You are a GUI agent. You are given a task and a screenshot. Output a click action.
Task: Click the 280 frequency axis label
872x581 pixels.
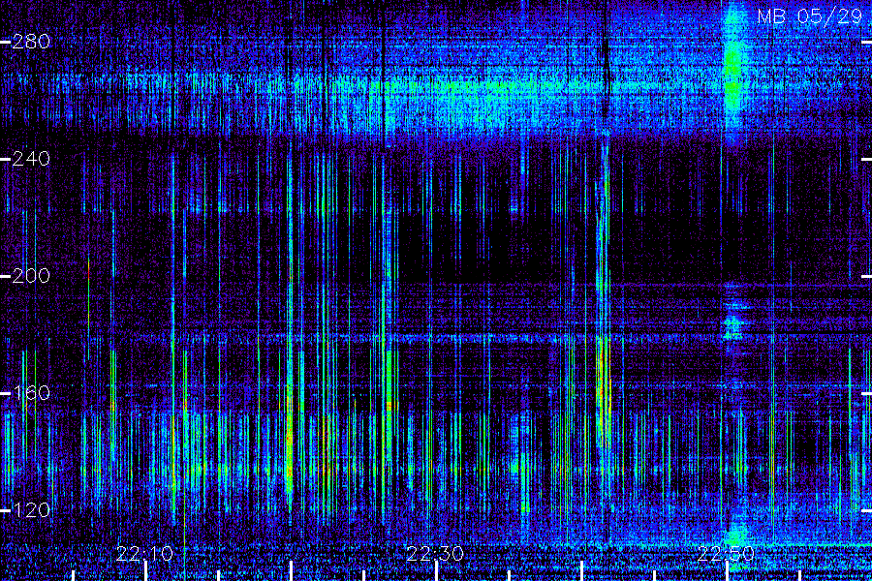31,42
